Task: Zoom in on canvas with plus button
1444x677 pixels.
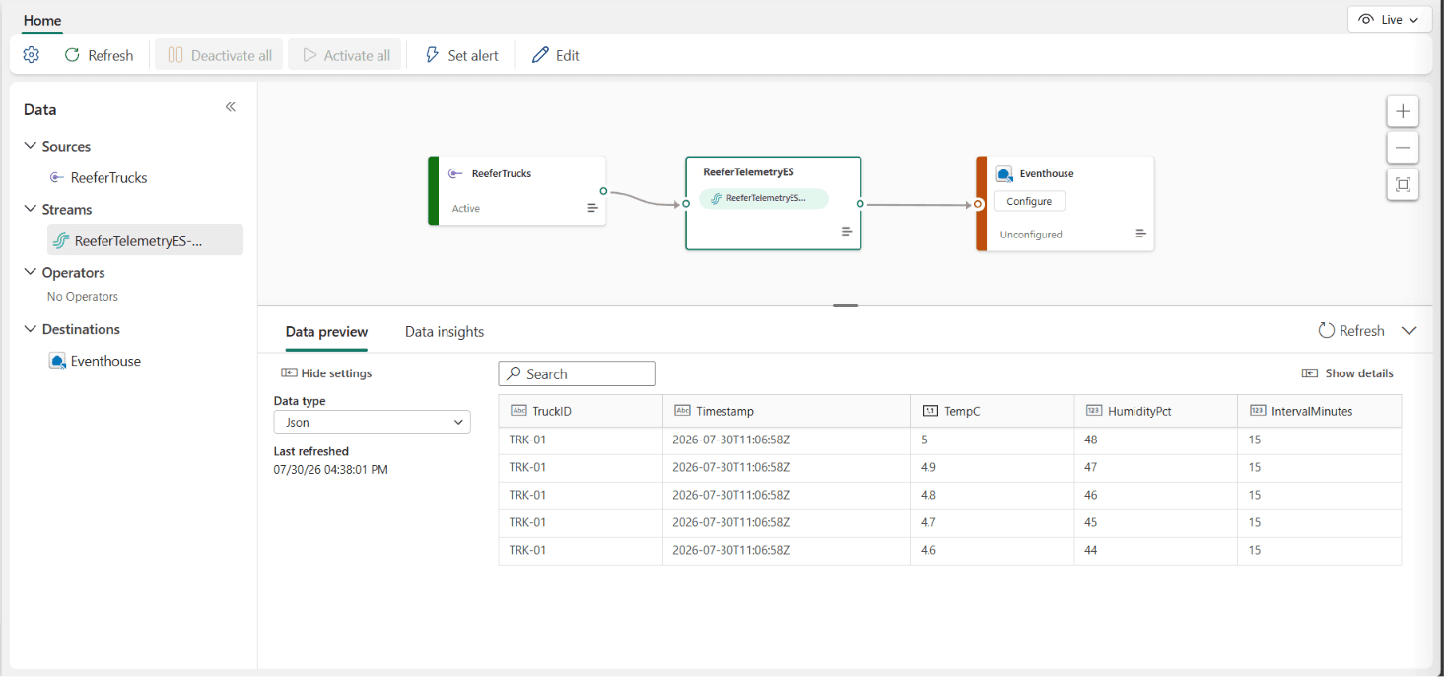Action: coord(1403,111)
